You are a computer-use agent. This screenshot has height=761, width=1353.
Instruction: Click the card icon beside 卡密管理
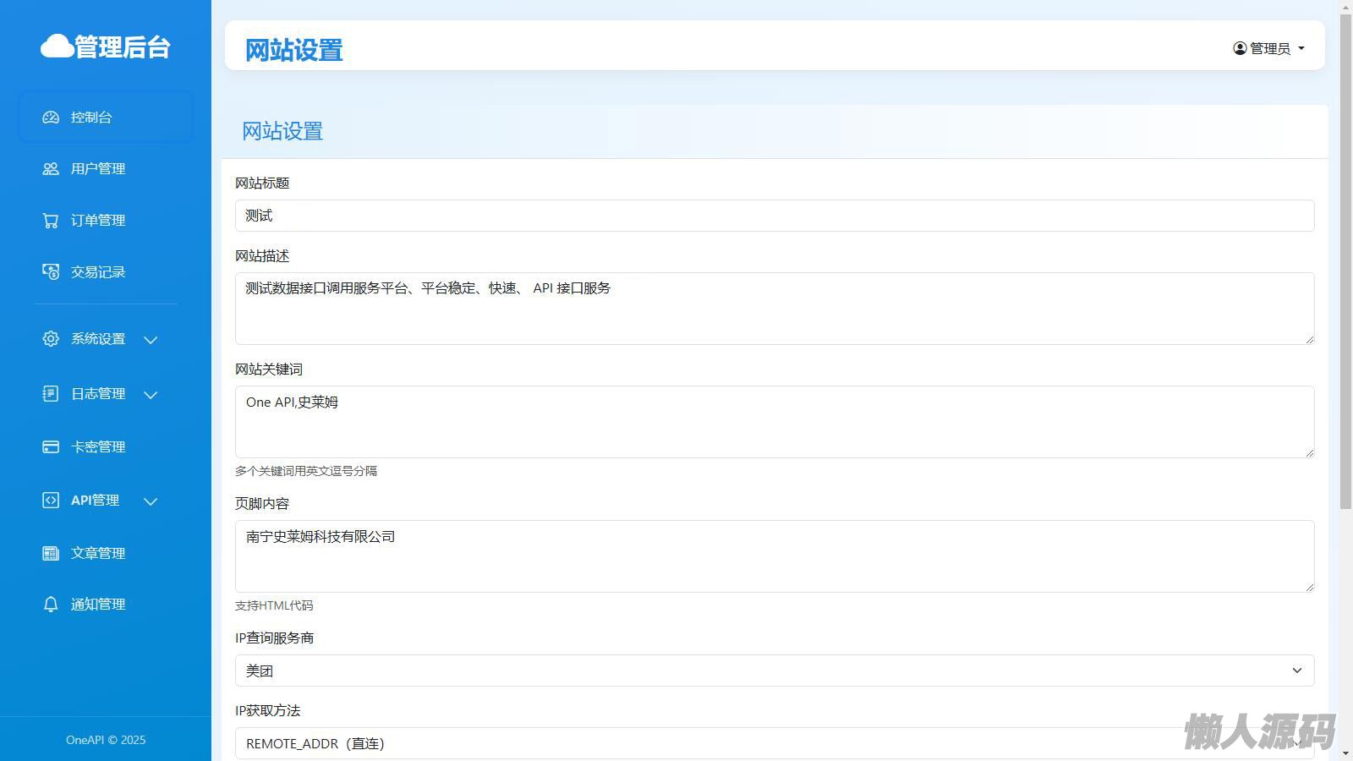51,447
